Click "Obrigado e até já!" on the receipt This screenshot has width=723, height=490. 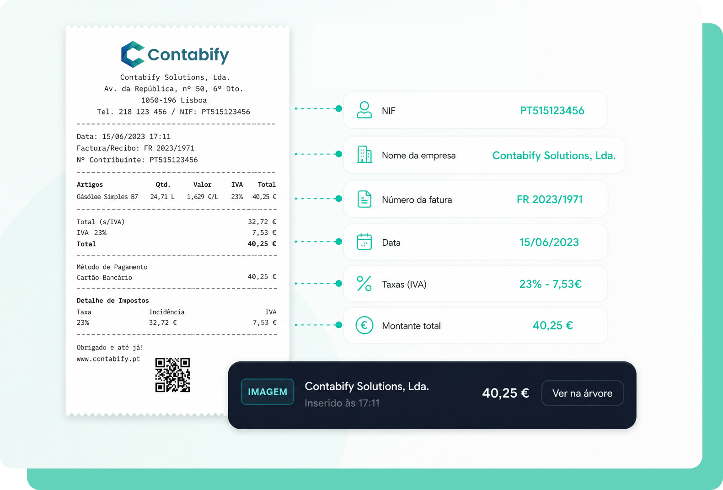point(110,348)
